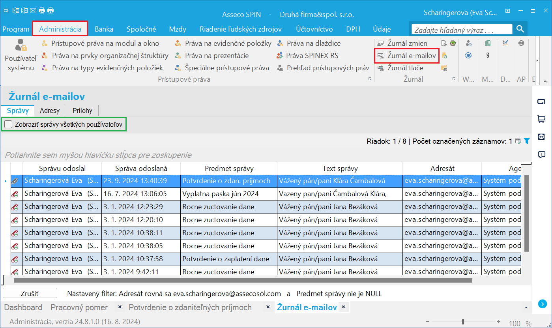Export to PDF from quick access toolbar
This screenshot has width=552, height=328.
[24, 11]
